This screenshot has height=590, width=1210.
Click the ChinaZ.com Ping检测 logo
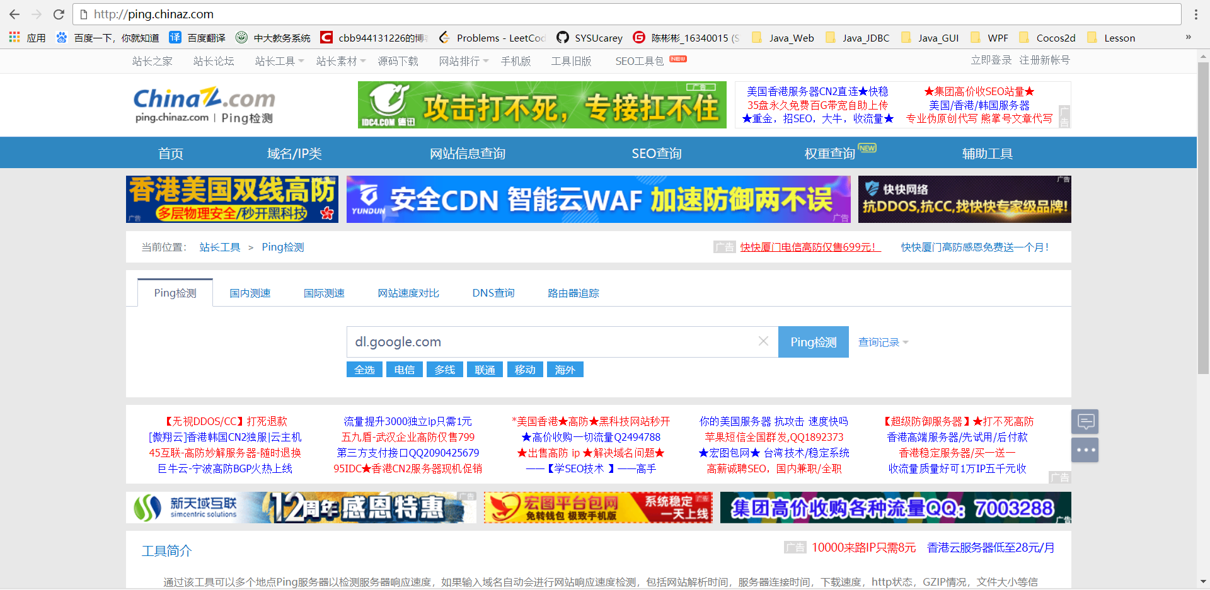[x=204, y=105]
